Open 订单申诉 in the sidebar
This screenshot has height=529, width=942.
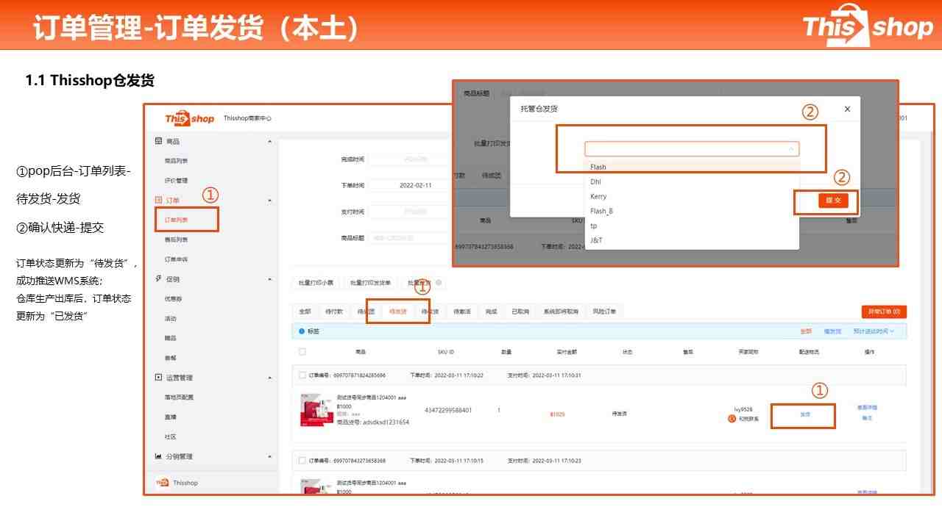coord(176,259)
